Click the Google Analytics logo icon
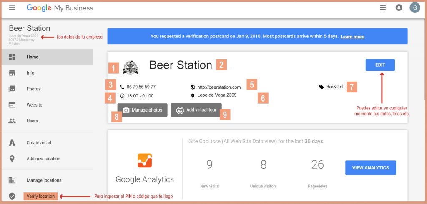Screen dimensions: 427x204 145,160
